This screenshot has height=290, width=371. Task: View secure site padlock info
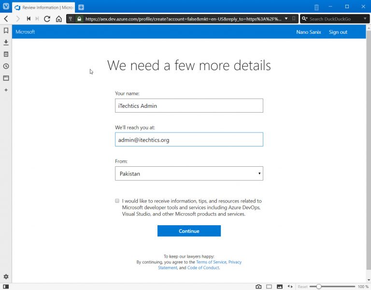pyautogui.click(x=79, y=19)
